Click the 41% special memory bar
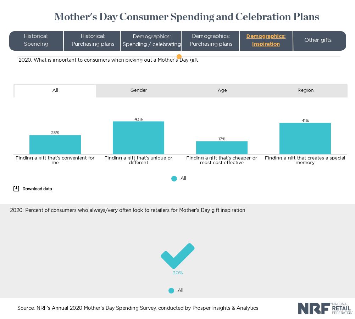355x319 pixels. click(x=305, y=139)
